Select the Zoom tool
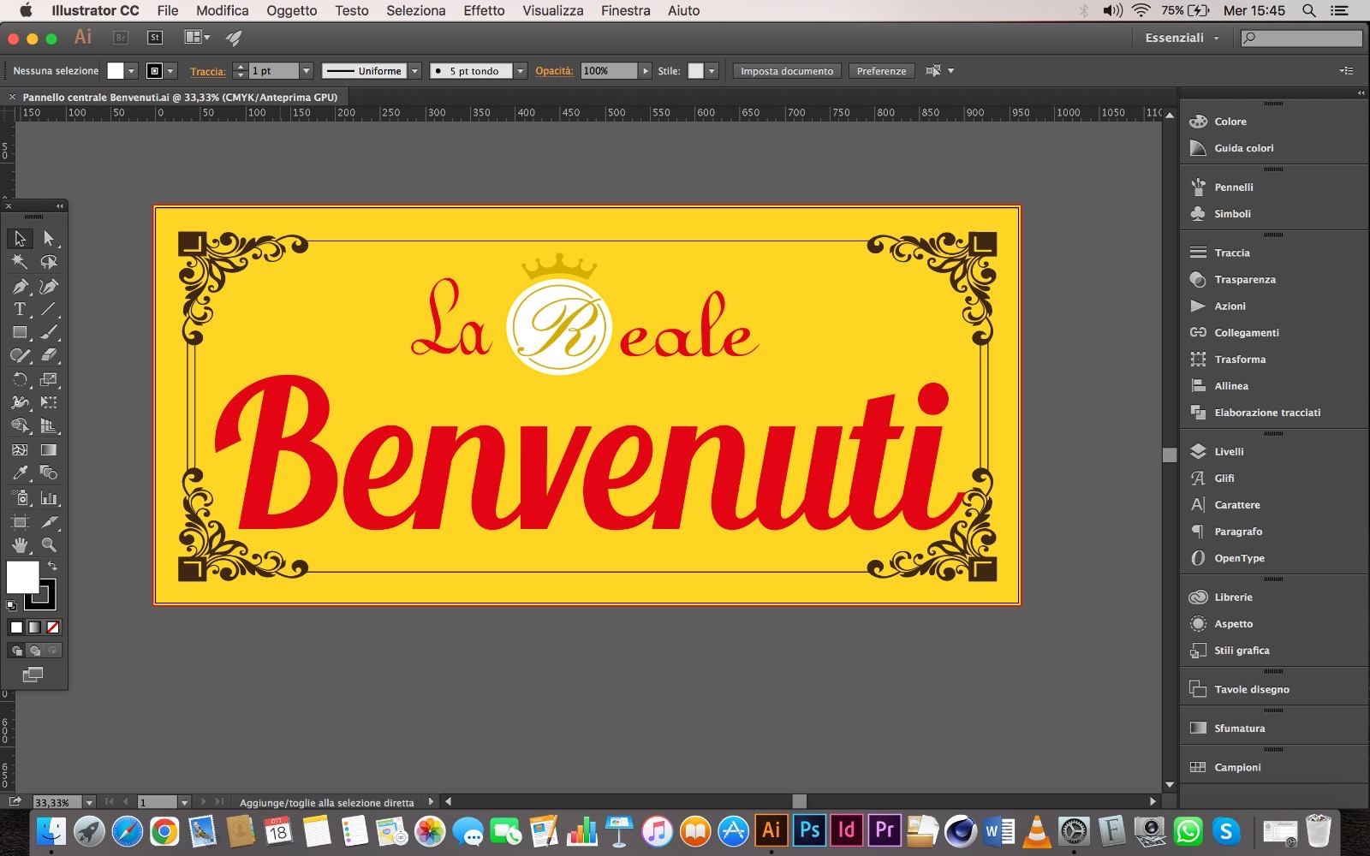 (49, 544)
